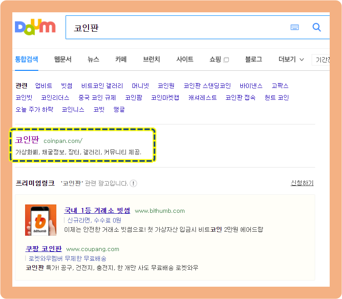Screen dimensions: 342x299
Task: Click the ad info exclamation icon
Action: (x=133, y=183)
